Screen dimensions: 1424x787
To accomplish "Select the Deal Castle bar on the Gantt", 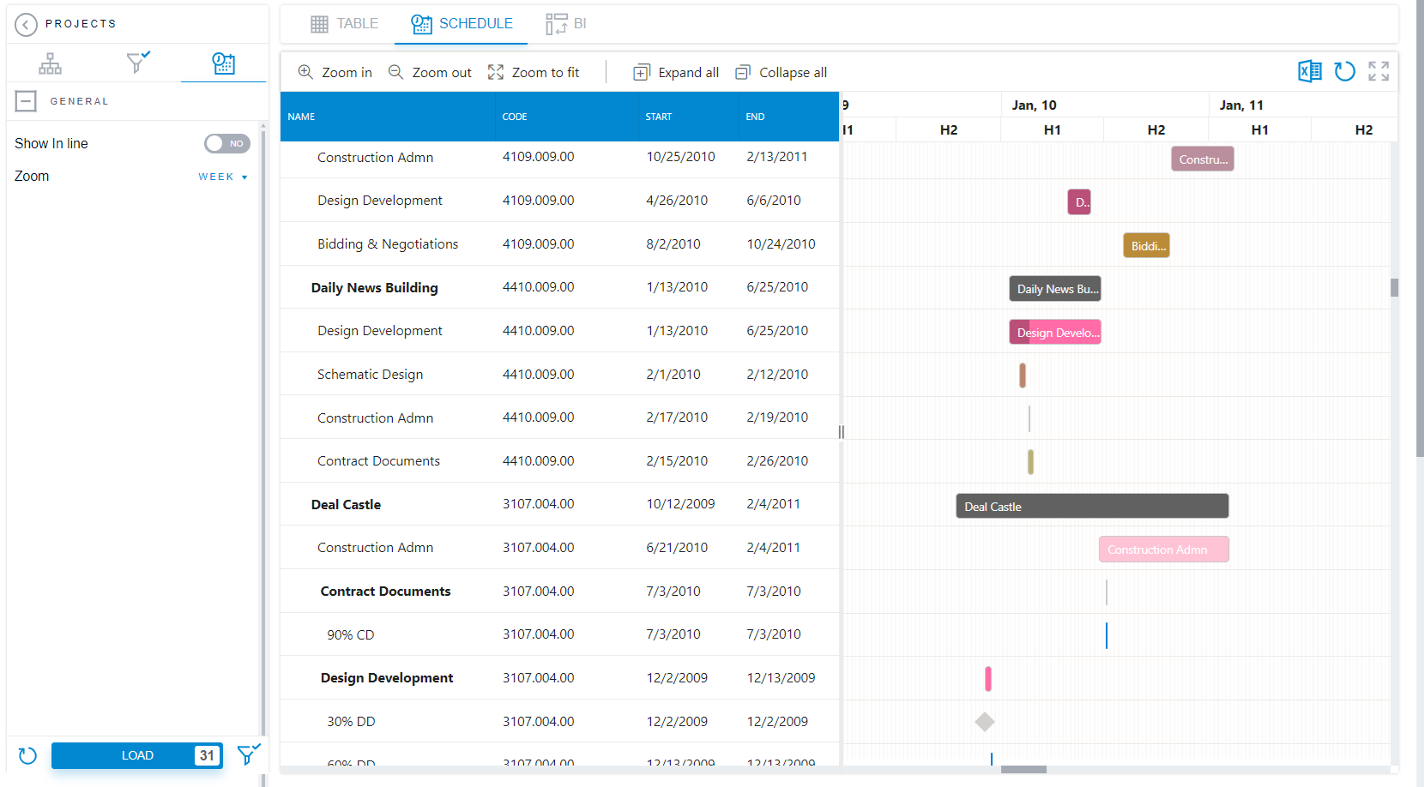I will point(1092,506).
